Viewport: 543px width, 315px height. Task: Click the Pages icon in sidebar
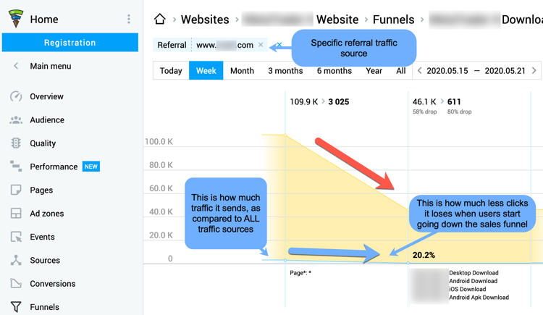click(x=16, y=190)
